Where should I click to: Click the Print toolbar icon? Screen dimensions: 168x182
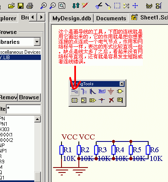pyautogui.click(x=30, y=6)
